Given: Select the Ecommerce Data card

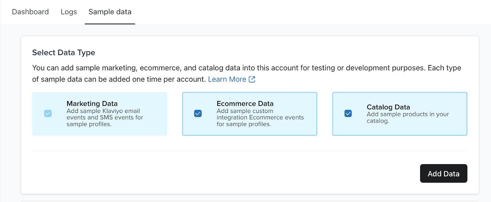Looking at the screenshot, I should 249,114.
